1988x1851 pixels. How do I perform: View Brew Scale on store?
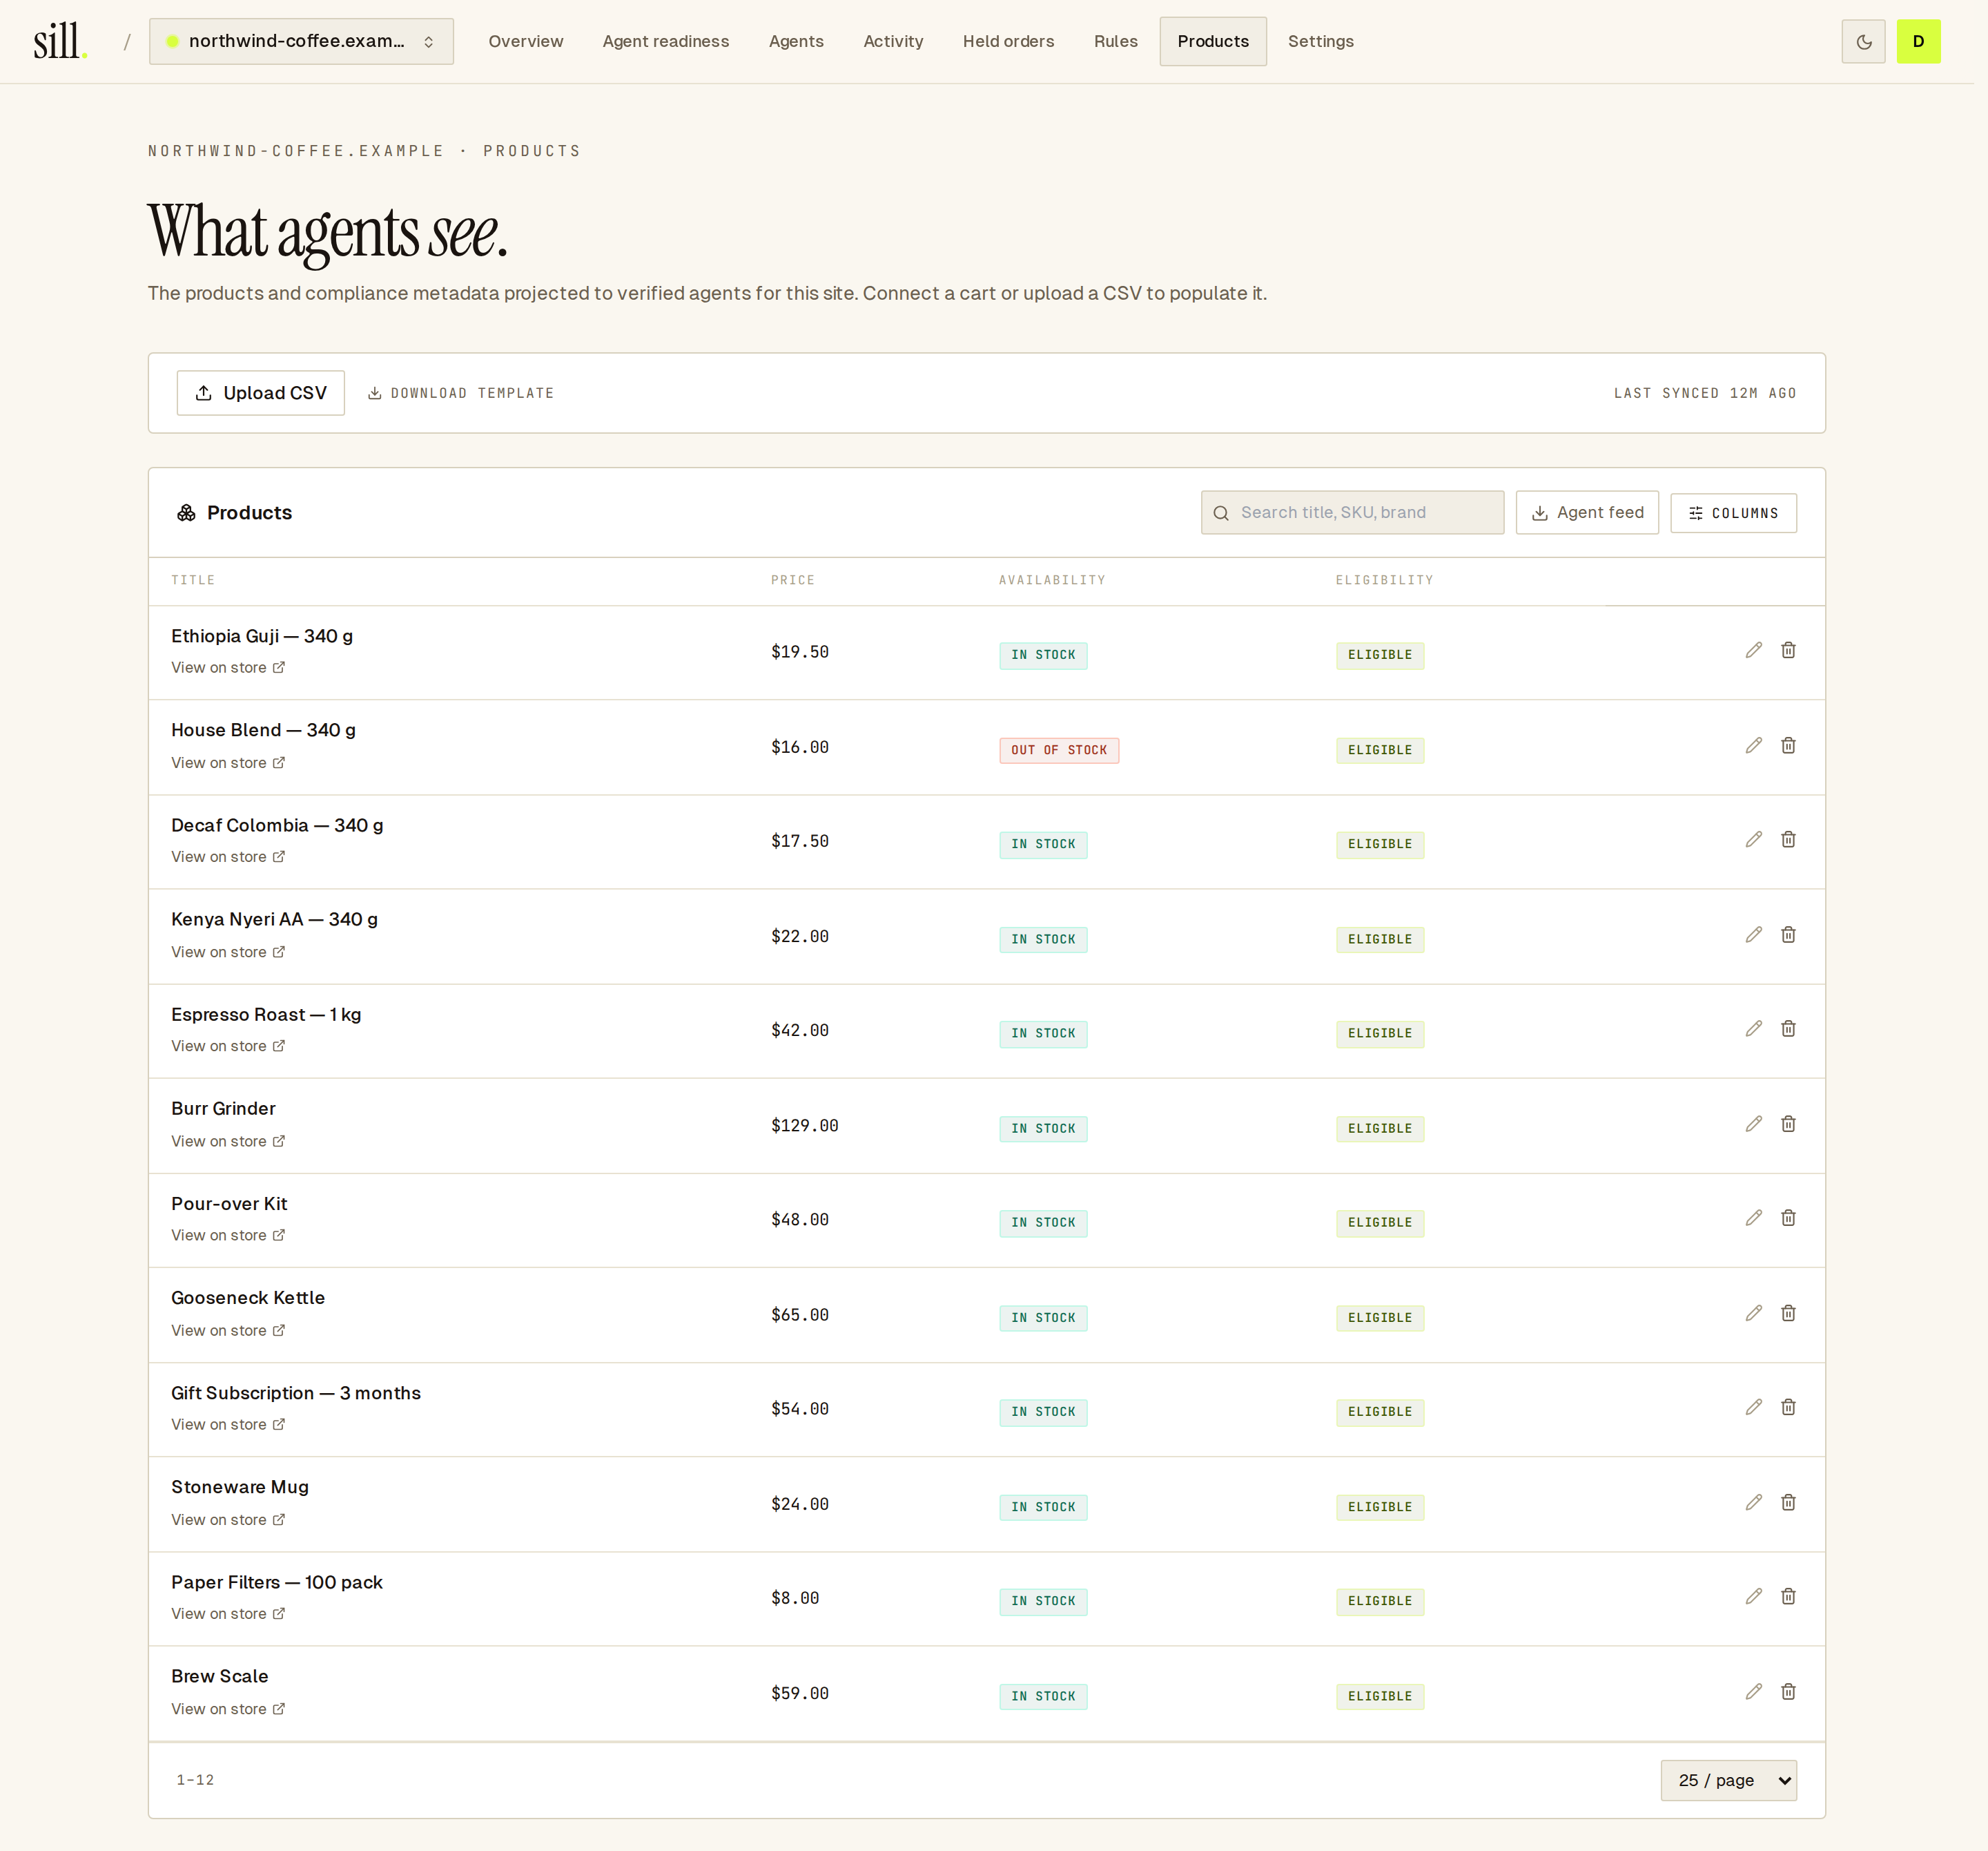228,1709
